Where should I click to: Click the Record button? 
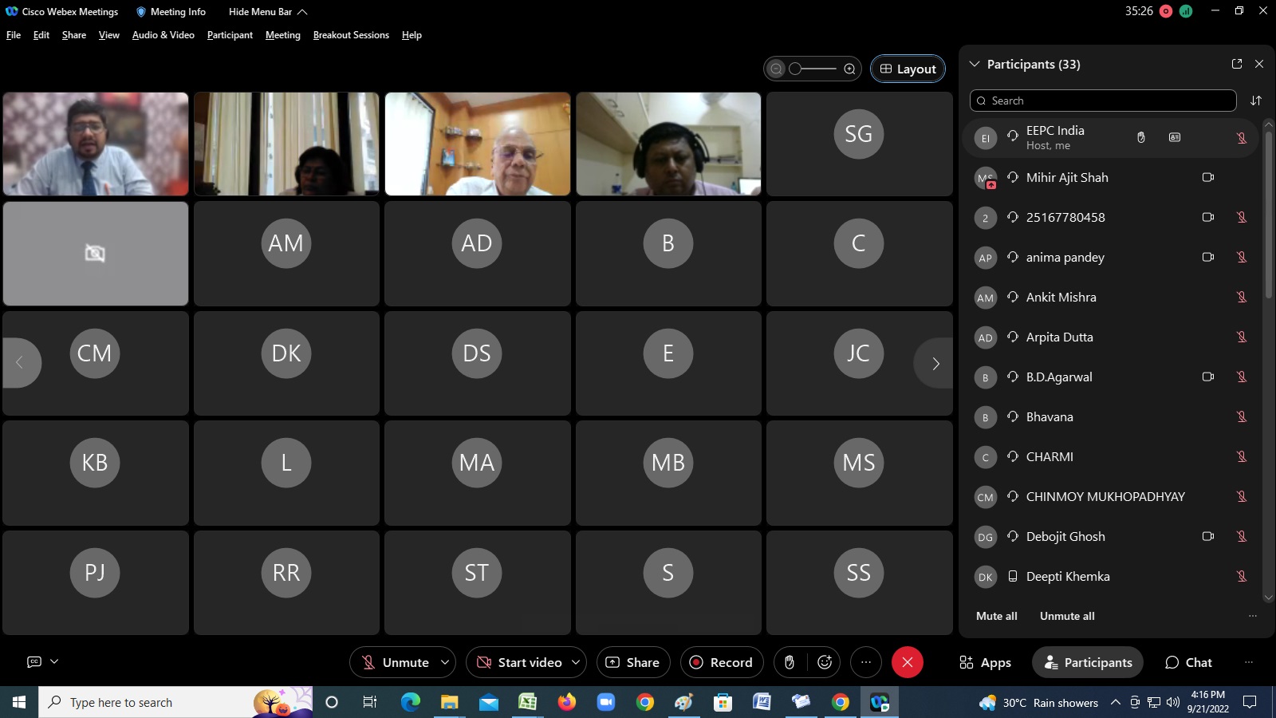722,662
